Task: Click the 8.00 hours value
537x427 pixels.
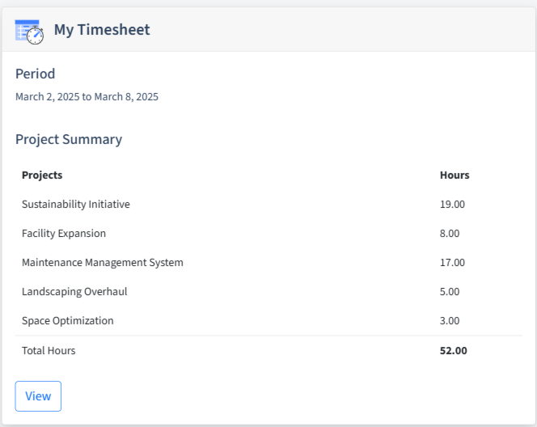Action: tap(450, 233)
